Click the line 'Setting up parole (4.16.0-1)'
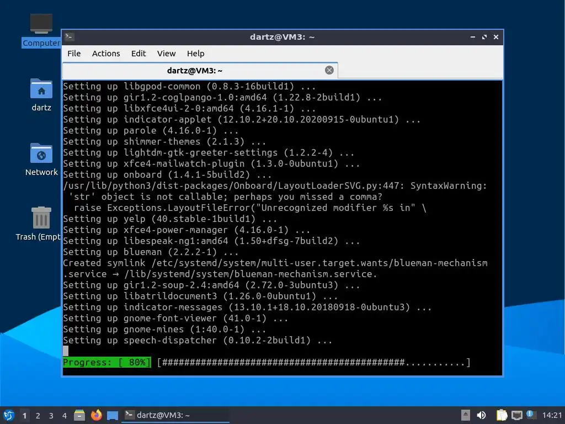This screenshot has width=565, height=424. tap(151, 130)
